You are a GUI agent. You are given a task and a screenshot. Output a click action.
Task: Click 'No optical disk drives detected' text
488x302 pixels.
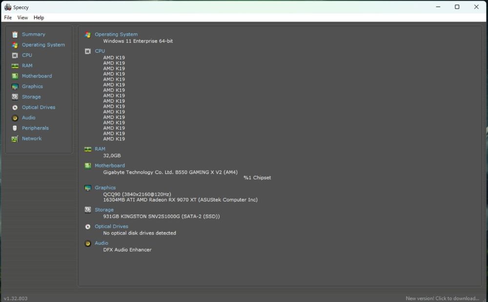pyautogui.click(x=140, y=233)
